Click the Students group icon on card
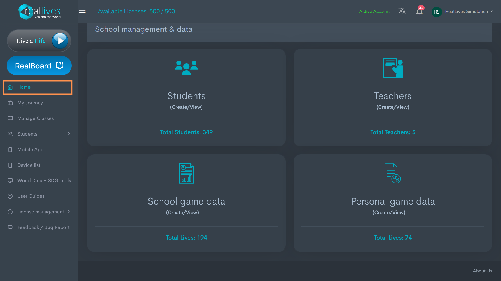501x281 pixels. tap(186, 68)
